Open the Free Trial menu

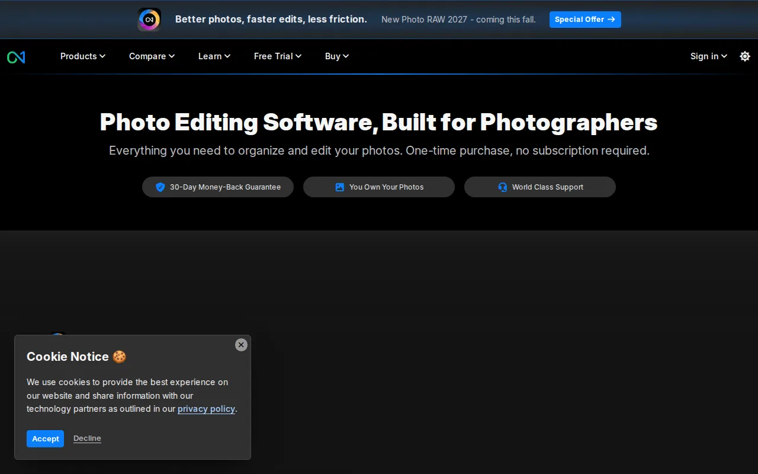(x=278, y=56)
